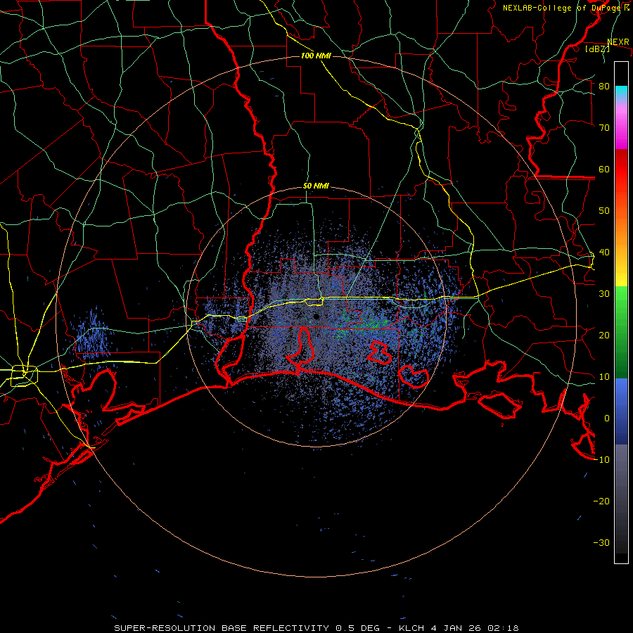Screen dimensions: 633x633
Task: Click the 100 NMI range ring label
Action: click(x=316, y=56)
